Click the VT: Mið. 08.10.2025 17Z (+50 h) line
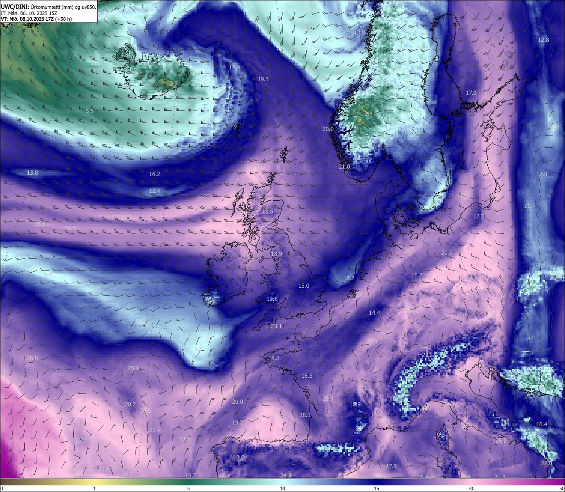 click(36, 19)
